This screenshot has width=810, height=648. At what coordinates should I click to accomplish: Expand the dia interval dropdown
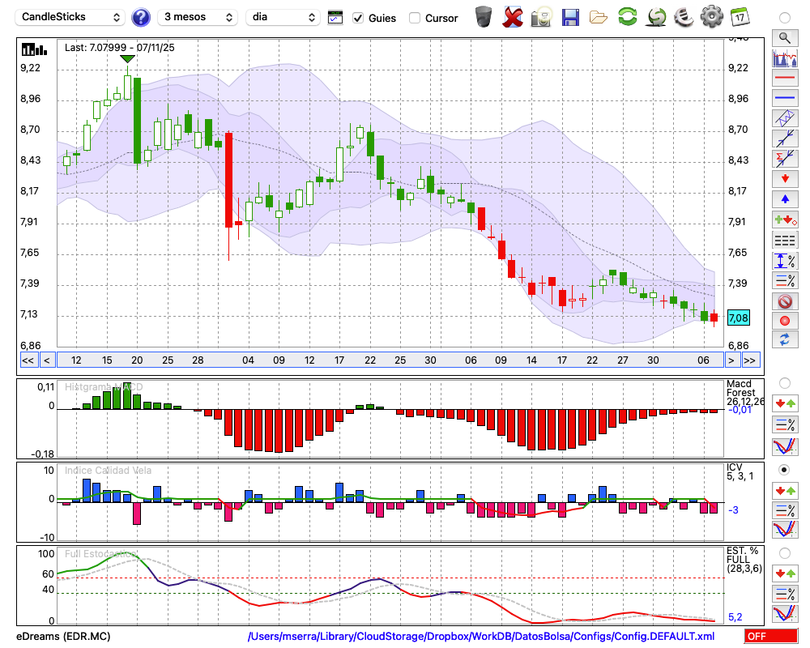click(x=283, y=17)
